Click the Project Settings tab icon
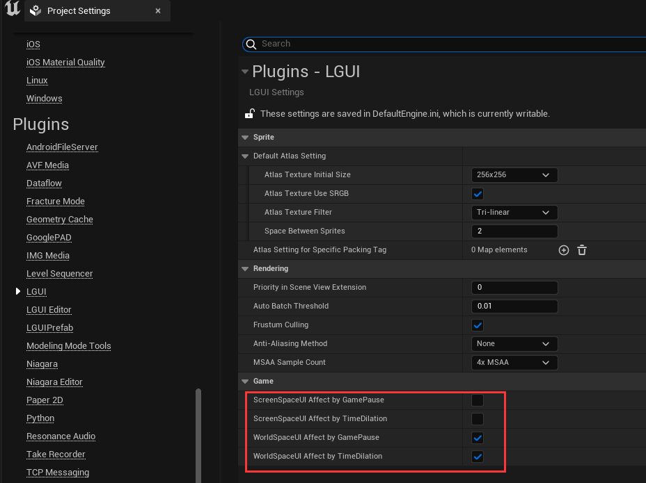 36,11
